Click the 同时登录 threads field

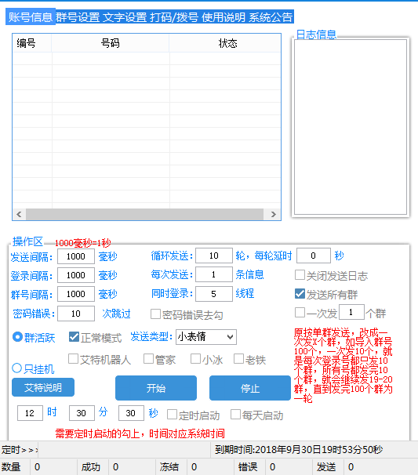click(214, 293)
